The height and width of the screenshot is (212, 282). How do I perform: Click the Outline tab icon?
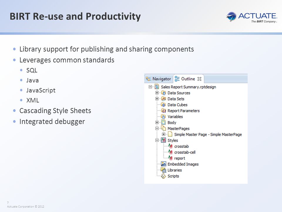(x=177, y=79)
